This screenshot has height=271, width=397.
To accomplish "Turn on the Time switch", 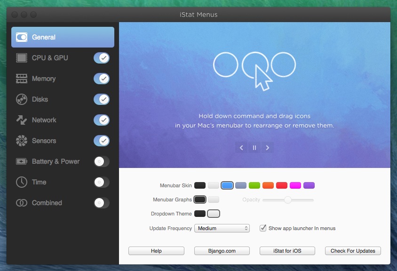I will (x=102, y=182).
